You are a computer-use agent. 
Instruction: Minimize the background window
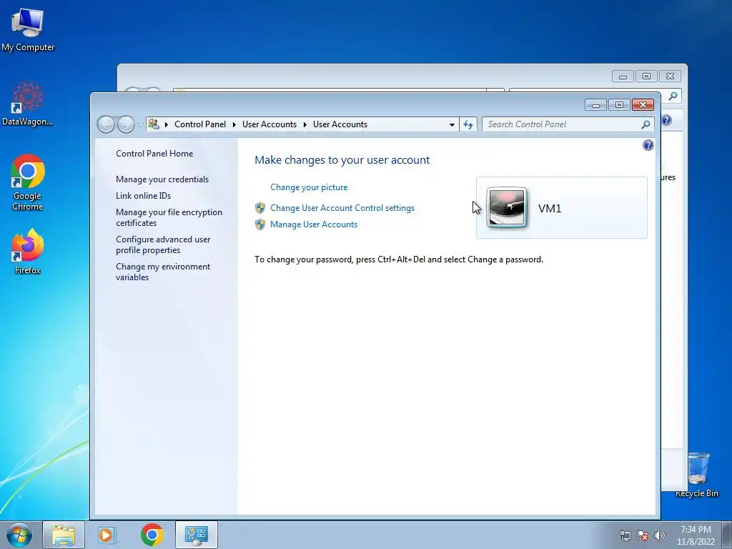(623, 76)
